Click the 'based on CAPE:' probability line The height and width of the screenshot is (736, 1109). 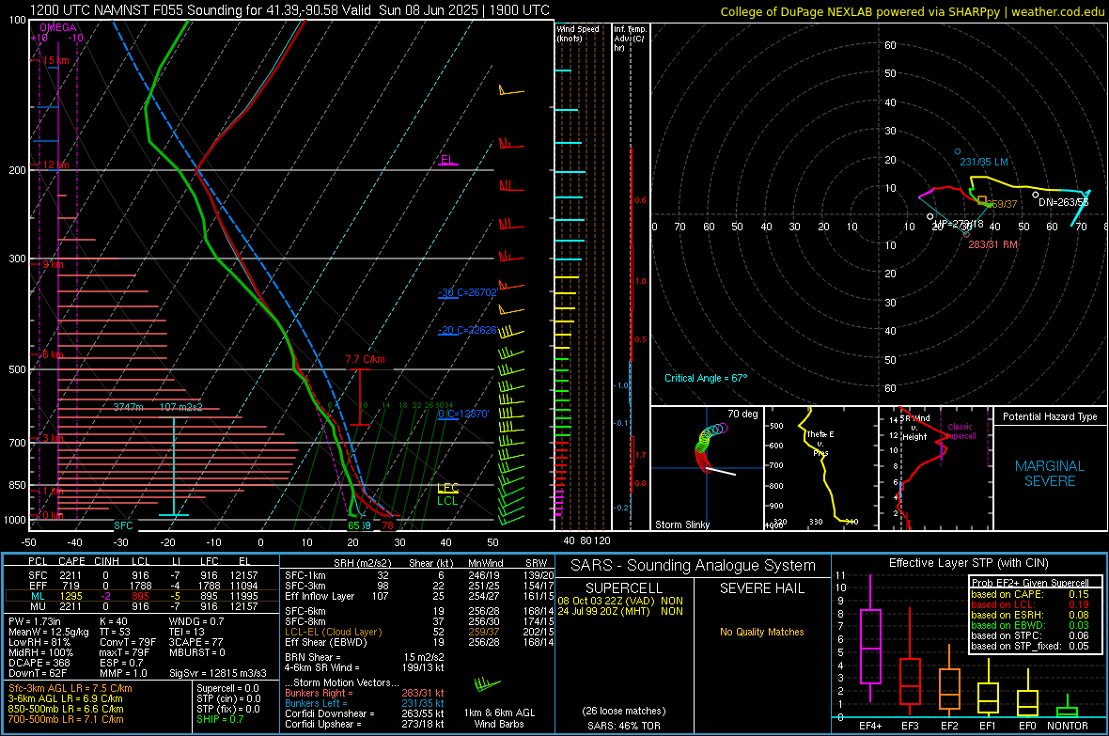click(1030, 594)
